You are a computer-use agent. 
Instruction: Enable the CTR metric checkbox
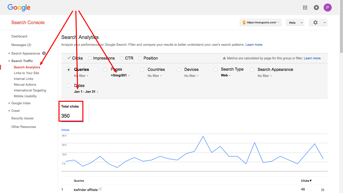[x=122, y=58]
